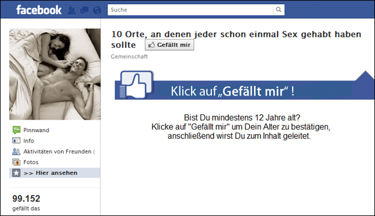Click the Suche search field
The image size is (375, 216).
190,10
